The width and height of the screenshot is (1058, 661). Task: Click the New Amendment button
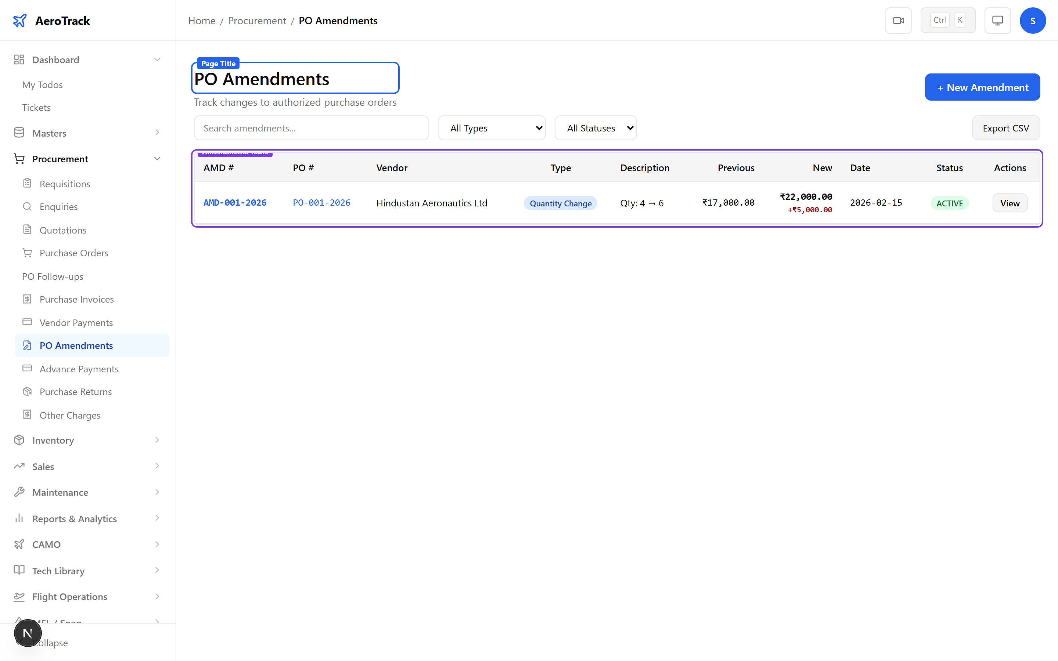pyautogui.click(x=982, y=87)
